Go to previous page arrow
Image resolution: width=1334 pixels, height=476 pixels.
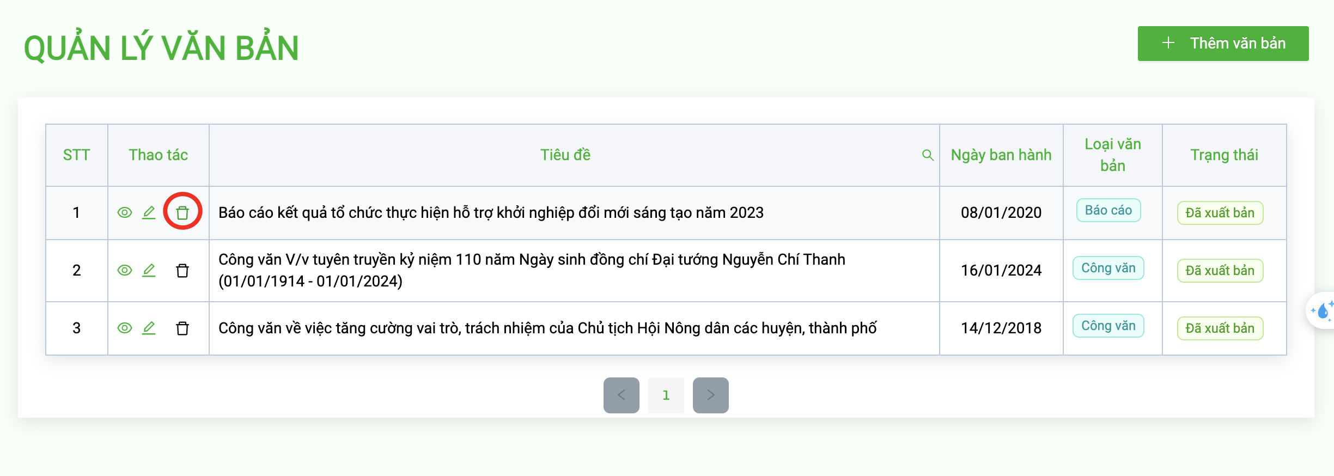coord(621,395)
